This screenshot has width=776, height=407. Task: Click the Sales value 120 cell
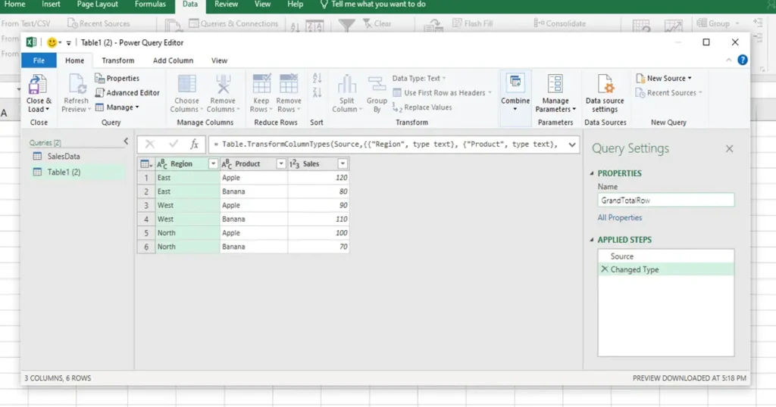click(318, 177)
